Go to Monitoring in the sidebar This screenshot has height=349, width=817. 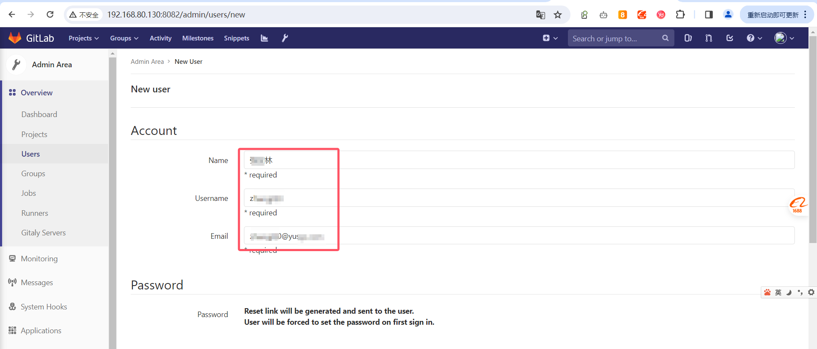click(x=39, y=259)
